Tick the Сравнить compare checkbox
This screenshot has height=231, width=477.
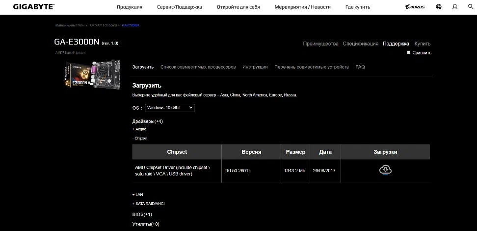point(409,52)
